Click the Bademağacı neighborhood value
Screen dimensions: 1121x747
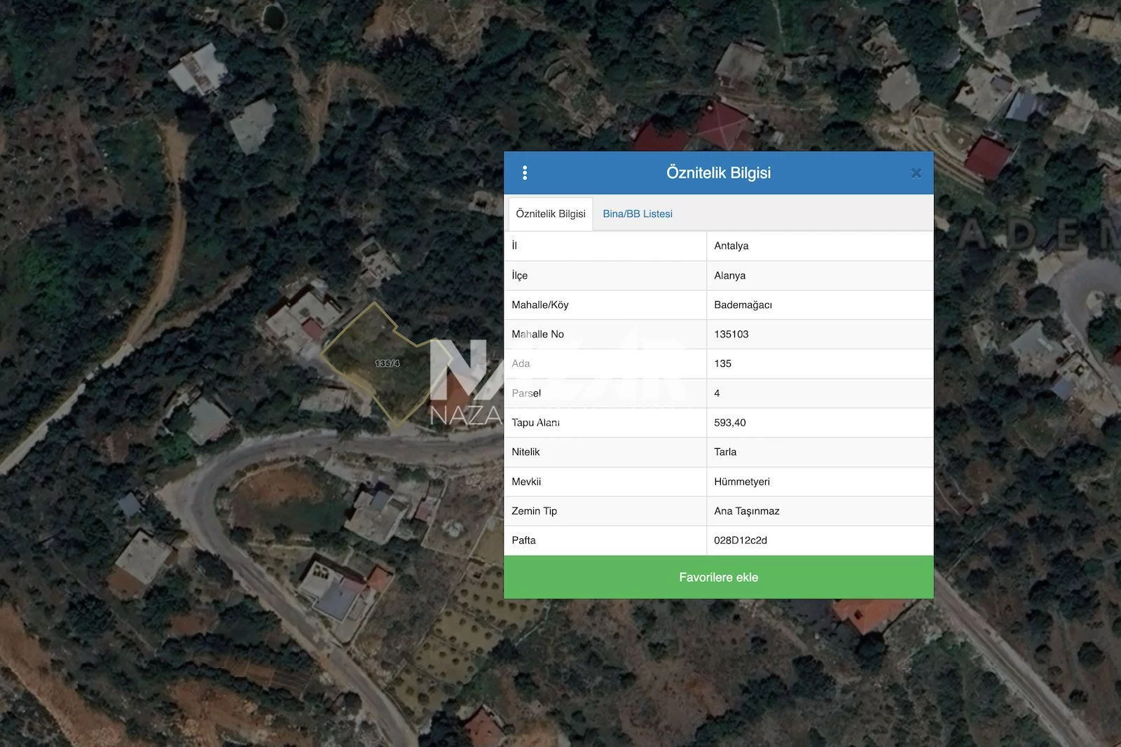(743, 305)
